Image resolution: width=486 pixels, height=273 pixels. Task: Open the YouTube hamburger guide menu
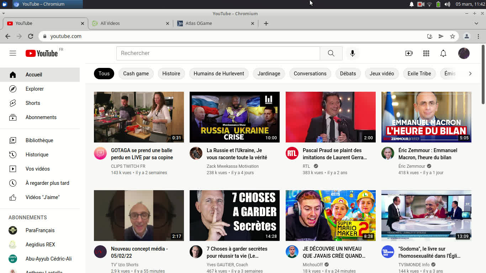click(x=13, y=53)
